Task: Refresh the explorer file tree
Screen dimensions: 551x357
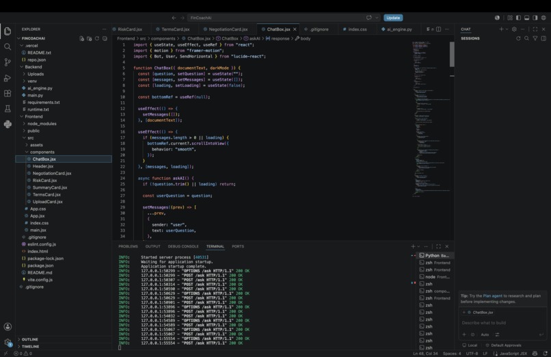Action: click(97, 38)
